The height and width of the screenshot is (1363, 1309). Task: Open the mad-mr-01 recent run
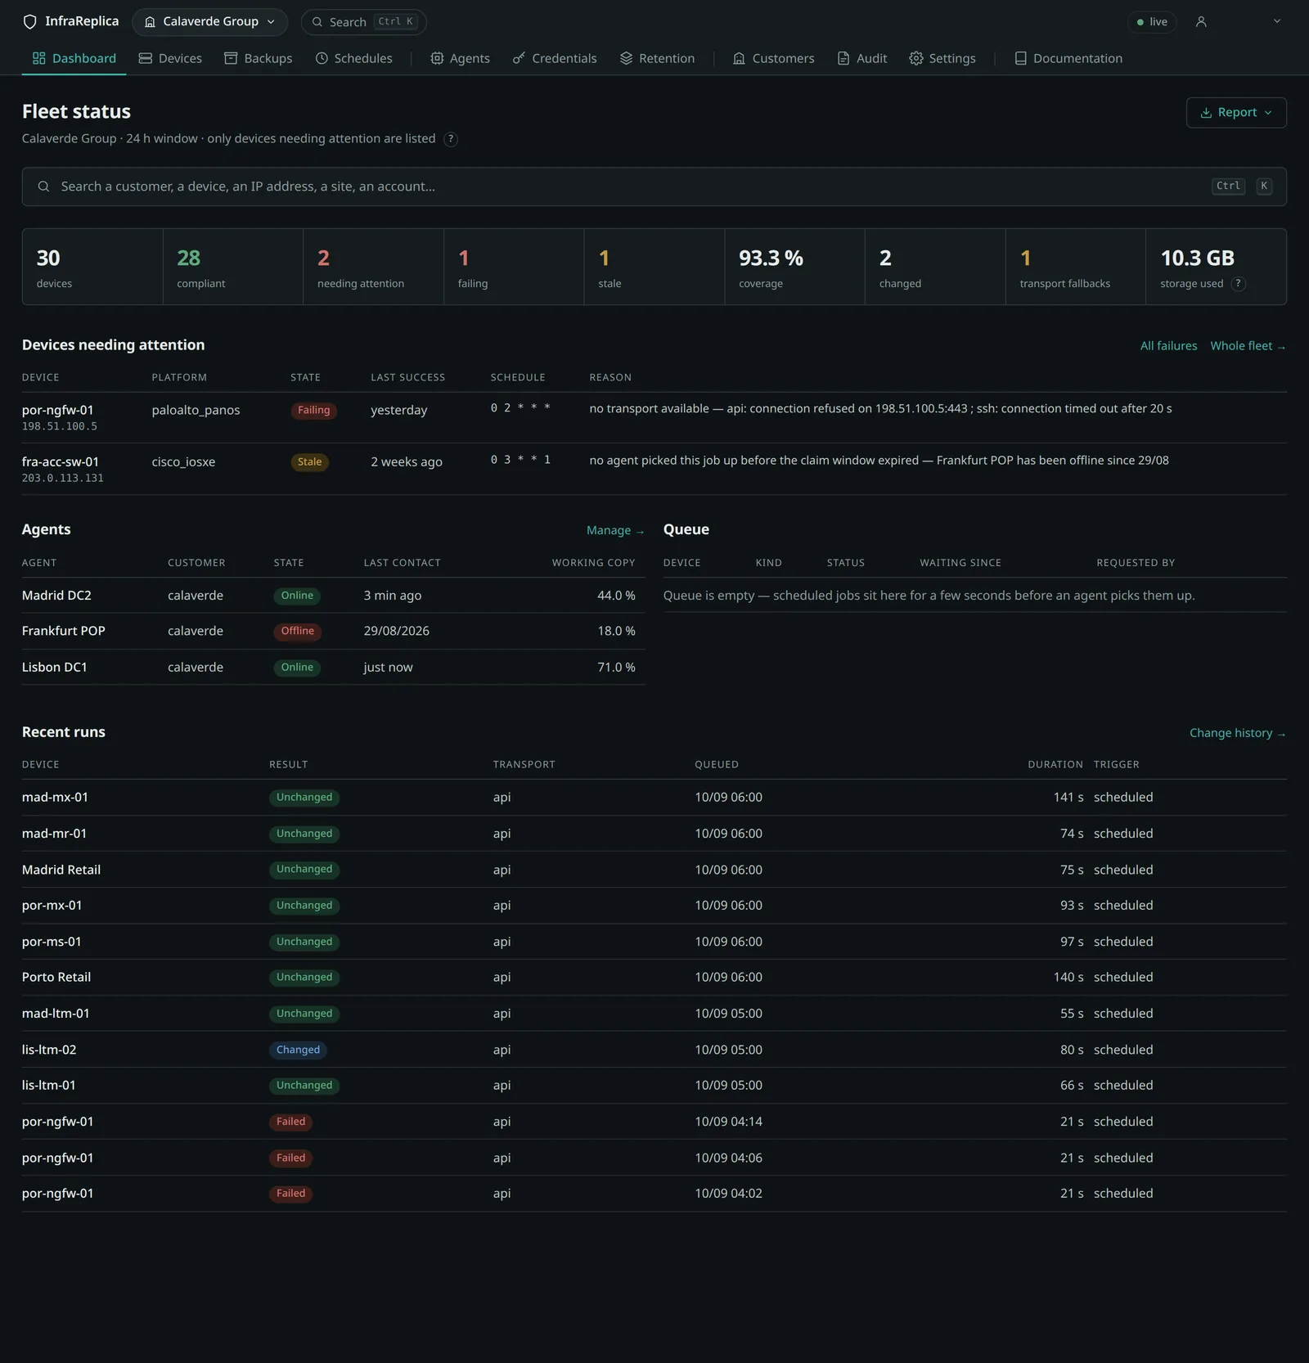click(x=654, y=833)
